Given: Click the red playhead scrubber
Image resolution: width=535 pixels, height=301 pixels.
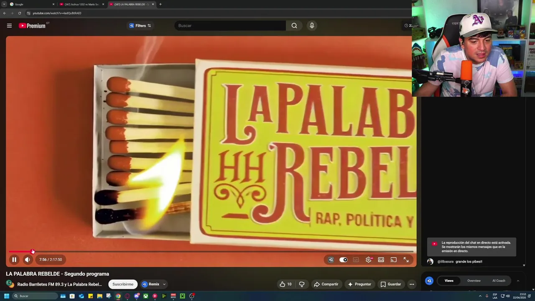Looking at the screenshot, I should [x=33, y=252].
